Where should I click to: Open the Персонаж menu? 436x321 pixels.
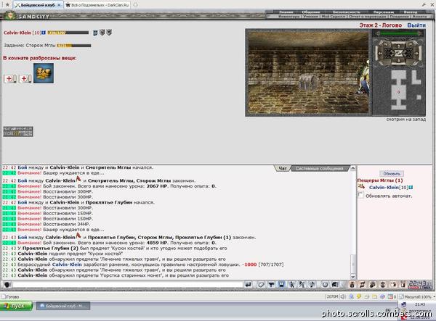point(384,12)
